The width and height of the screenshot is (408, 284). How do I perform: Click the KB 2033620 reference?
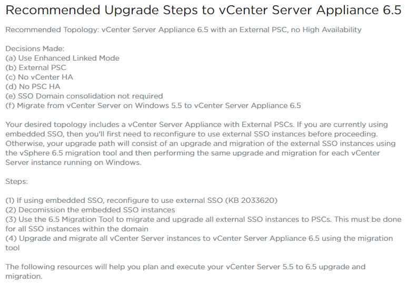coord(251,200)
